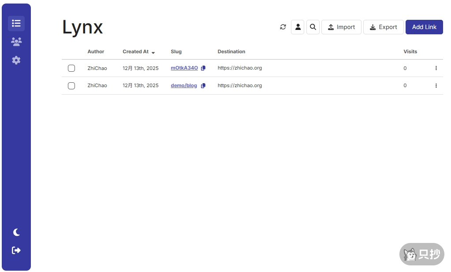Click the Import button

pyautogui.click(x=341, y=27)
